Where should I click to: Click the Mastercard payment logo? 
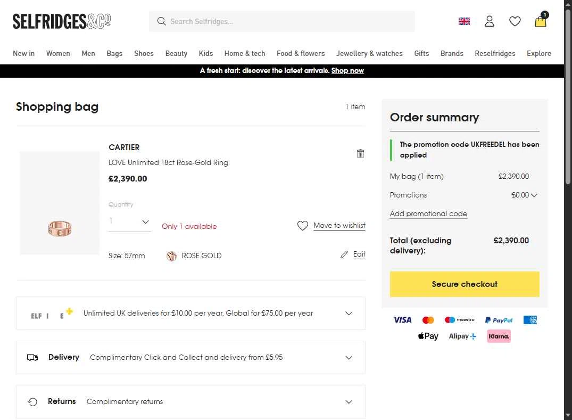(428, 320)
